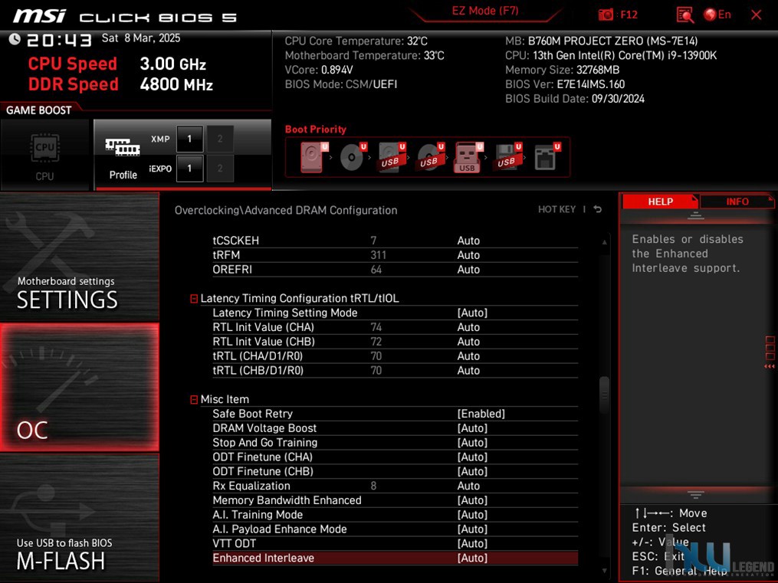Enable iEXPO profile 2
The width and height of the screenshot is (778, 583).
(220, 168)
